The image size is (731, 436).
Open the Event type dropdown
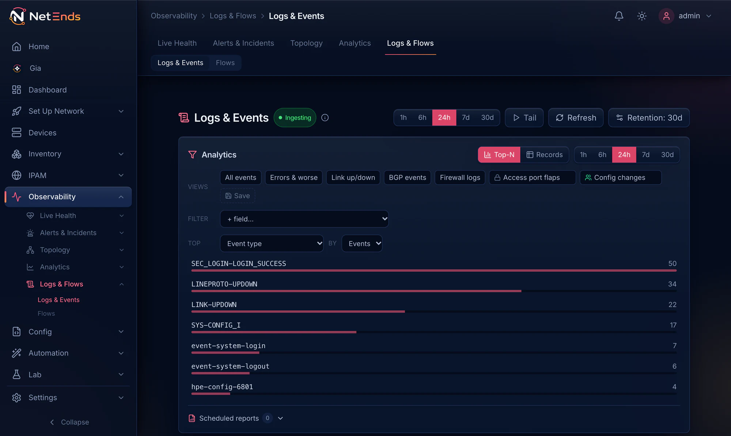tap(272, 243)
